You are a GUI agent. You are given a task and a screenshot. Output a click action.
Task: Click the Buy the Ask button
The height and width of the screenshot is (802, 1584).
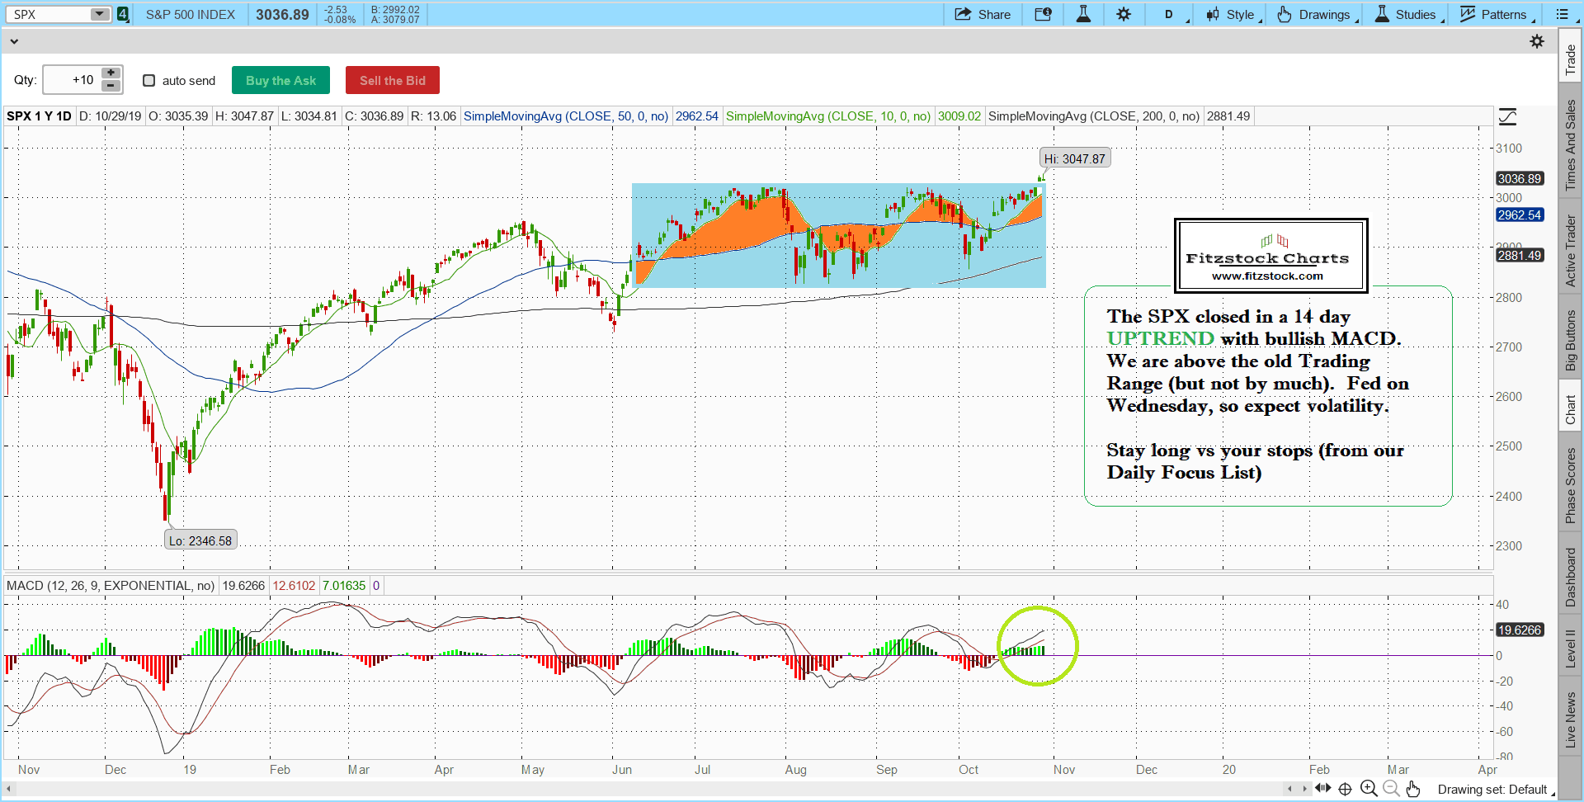coord(280,80)
